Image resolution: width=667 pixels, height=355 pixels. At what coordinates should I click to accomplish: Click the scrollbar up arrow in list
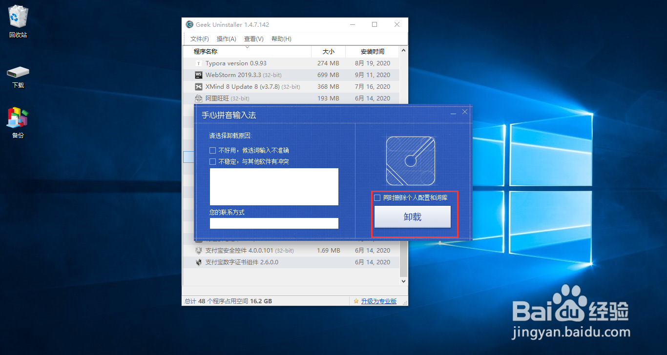[x=403, y=50]
